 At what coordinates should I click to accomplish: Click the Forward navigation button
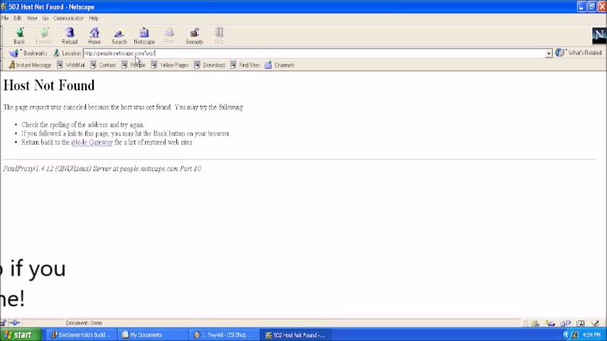44,36
